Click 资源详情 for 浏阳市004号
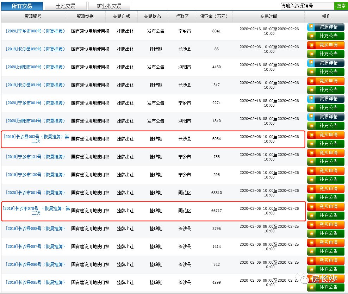Screen dimensions: 348x294 [326, 117]
